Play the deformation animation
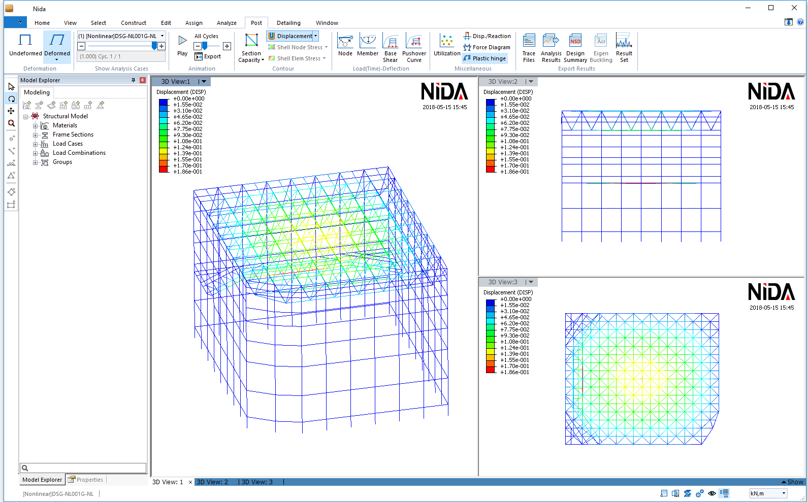 tap(182, 45)
